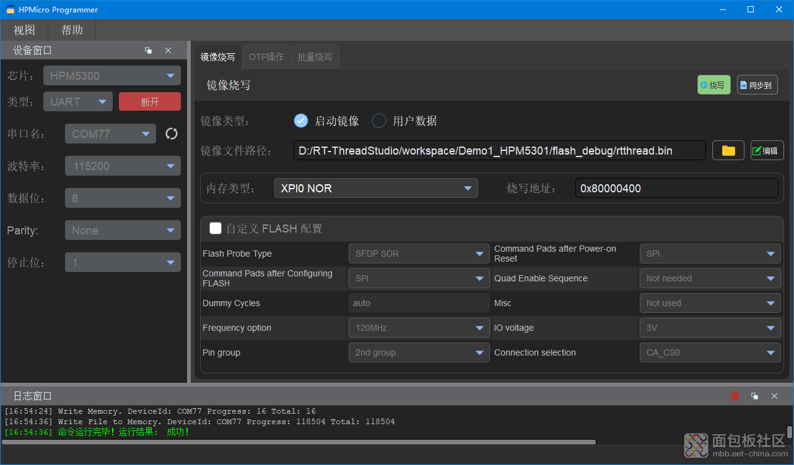Viewport: 794px width, 465px height.
Task: Click the Connection selection label
Action: click(535, 352)
